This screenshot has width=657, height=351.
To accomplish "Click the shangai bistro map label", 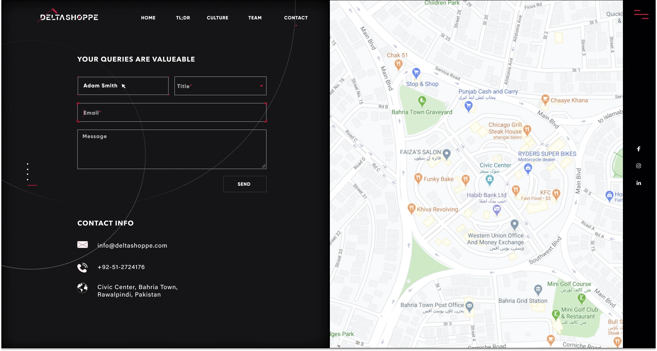I will pos(507,137).
